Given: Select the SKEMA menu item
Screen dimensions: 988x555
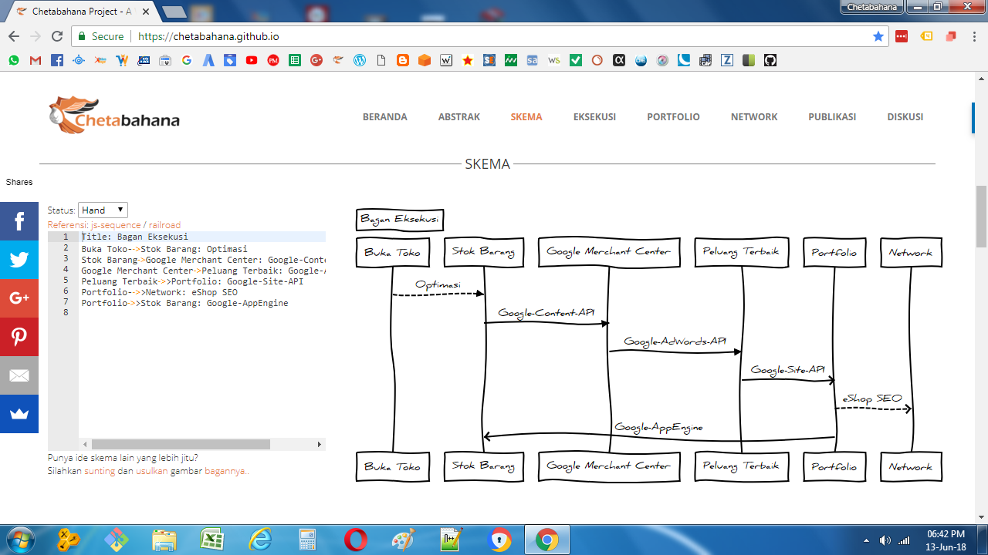Looking at the screenshot, I should pyautogui.click(x=526, y=117).
